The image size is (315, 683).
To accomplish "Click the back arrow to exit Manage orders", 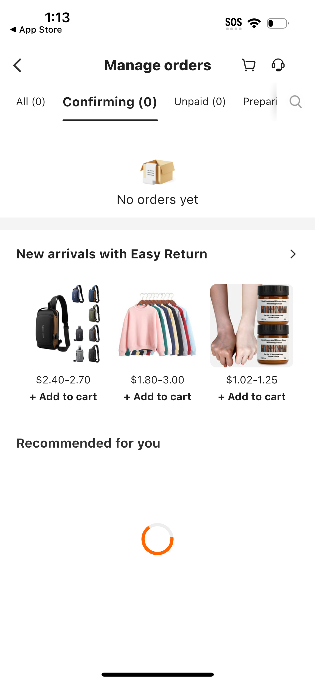I will click(x=17, y=65).
